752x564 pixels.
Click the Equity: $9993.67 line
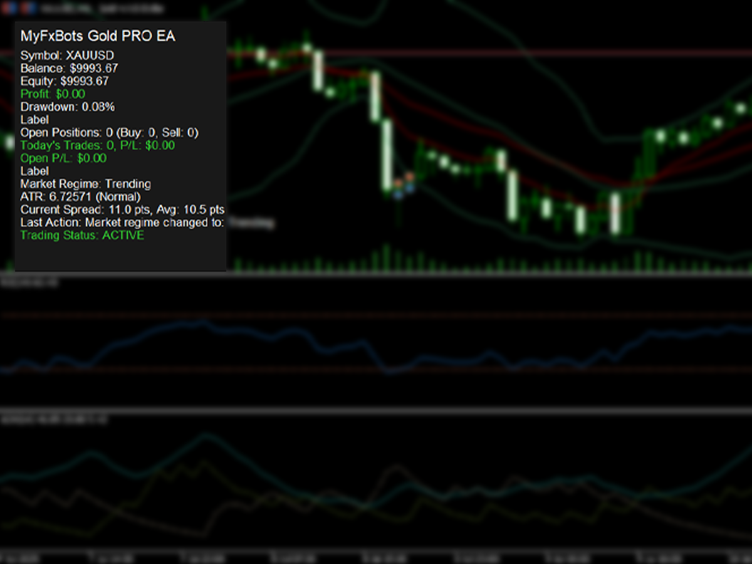[65, 81]
